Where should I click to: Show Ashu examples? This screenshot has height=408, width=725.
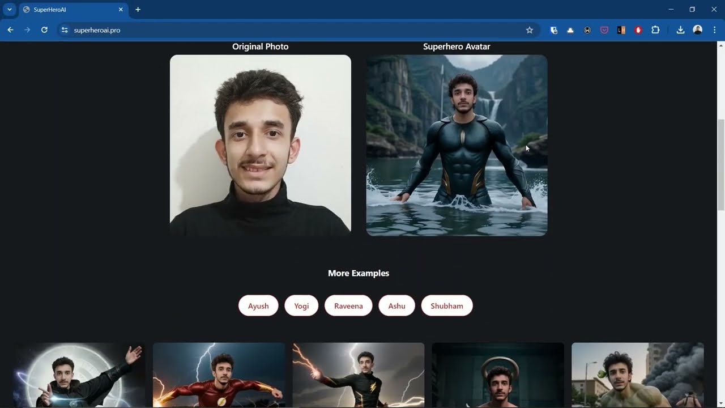tap(396, 305)
